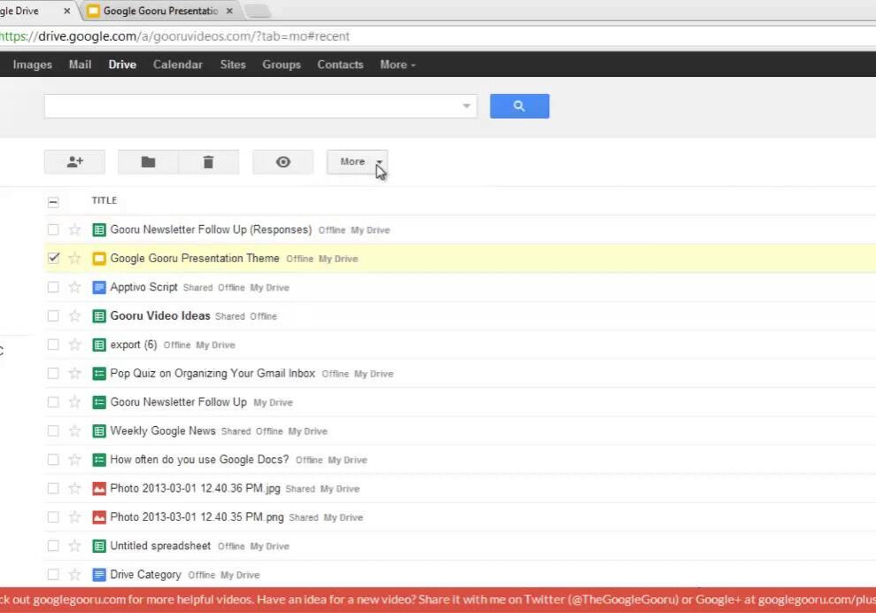This screenshot has height=613, width=876.
Task: Click the TITLE column header
Action: 105,200
